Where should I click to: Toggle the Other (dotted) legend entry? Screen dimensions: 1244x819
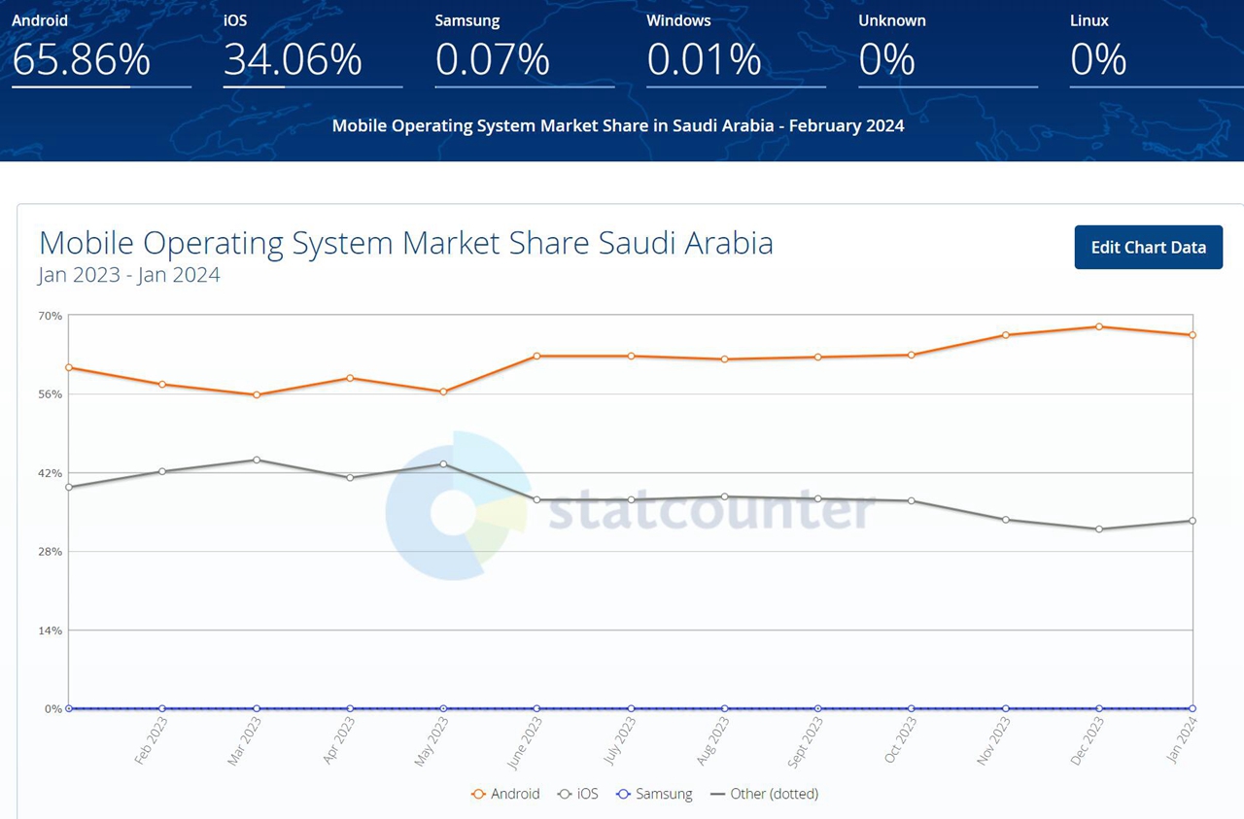tap(765, 794)
